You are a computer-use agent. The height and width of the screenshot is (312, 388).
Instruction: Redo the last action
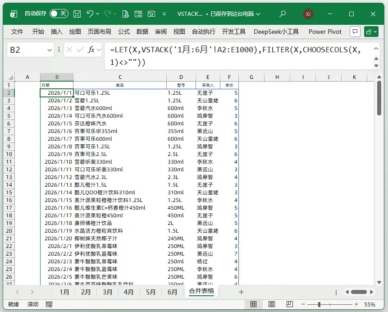click(x=108, y=14)
